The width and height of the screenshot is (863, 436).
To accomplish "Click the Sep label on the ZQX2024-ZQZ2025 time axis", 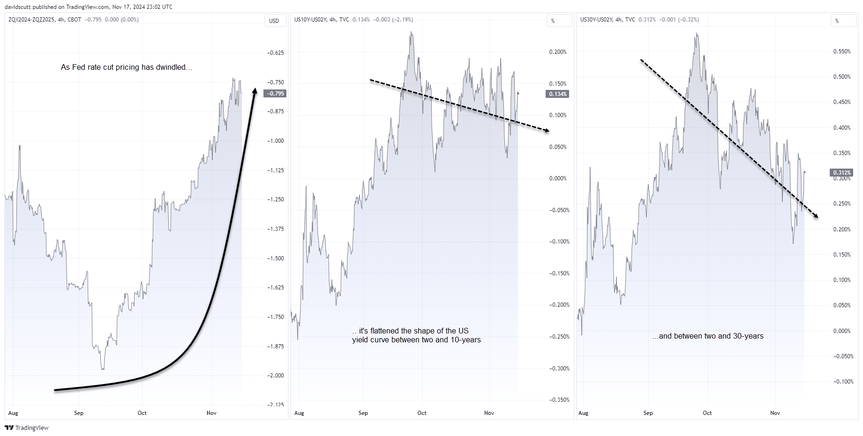I will (79, 413).
